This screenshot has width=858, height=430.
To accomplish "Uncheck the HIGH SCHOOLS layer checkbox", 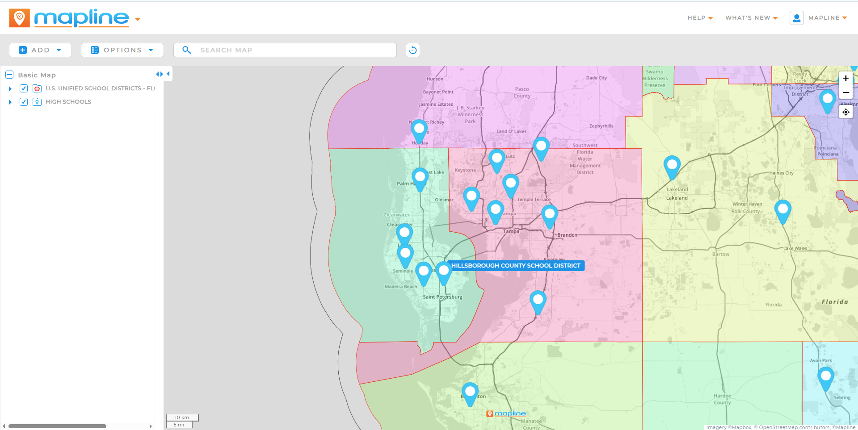I will (24, 102).
